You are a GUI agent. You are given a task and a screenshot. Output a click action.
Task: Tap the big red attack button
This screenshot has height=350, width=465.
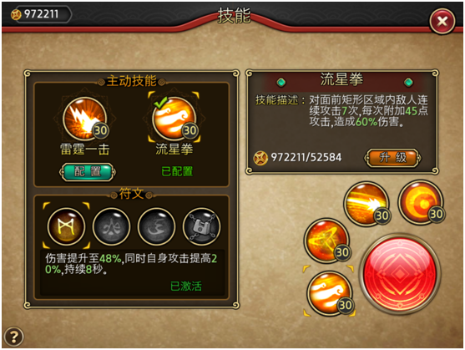[399, 273]
